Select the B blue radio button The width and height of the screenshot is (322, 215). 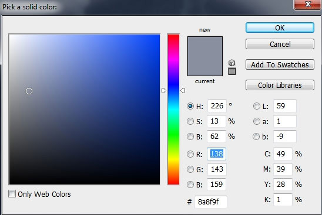click(190, 185)
